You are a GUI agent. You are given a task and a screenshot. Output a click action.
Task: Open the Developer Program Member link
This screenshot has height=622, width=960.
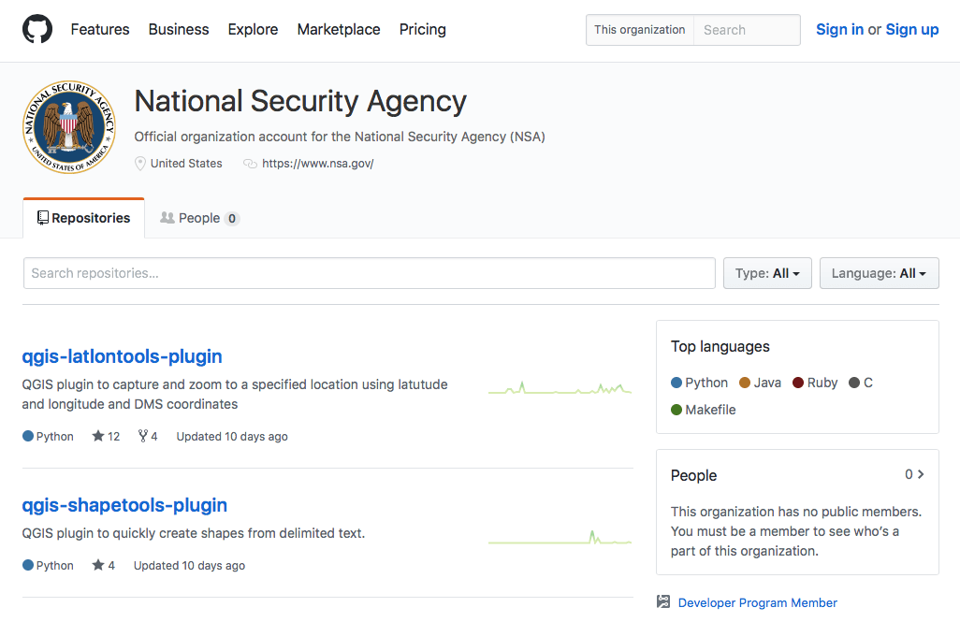pos(757,602)
